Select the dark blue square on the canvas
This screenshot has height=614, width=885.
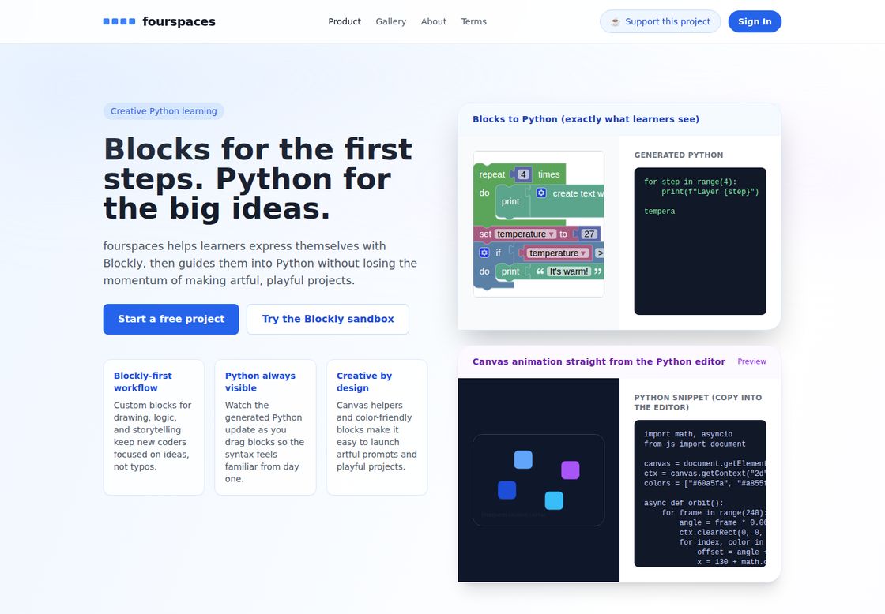pos(507,490)
